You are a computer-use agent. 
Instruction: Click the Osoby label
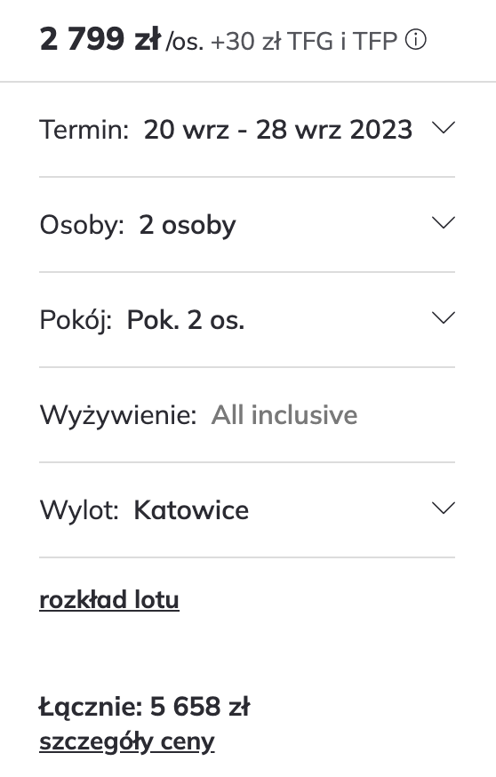[x=82, y=226]
